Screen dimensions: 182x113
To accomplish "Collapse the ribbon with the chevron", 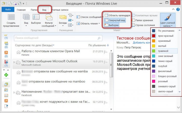I will tap(173, 9).
